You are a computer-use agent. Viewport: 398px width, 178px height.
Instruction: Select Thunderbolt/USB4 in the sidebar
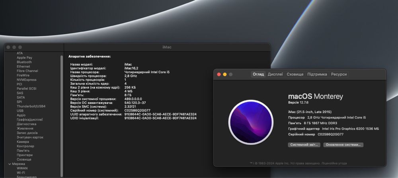tap(31, 106)
